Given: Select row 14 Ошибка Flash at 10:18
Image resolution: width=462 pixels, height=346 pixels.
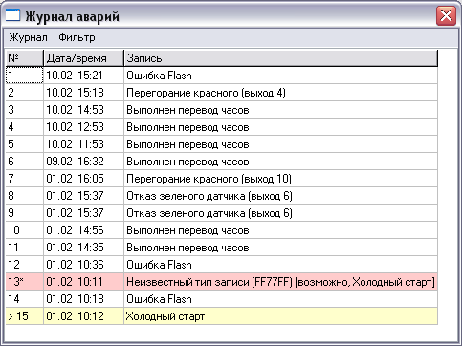Looking at the screenshot, I should (x=222, y=299).
